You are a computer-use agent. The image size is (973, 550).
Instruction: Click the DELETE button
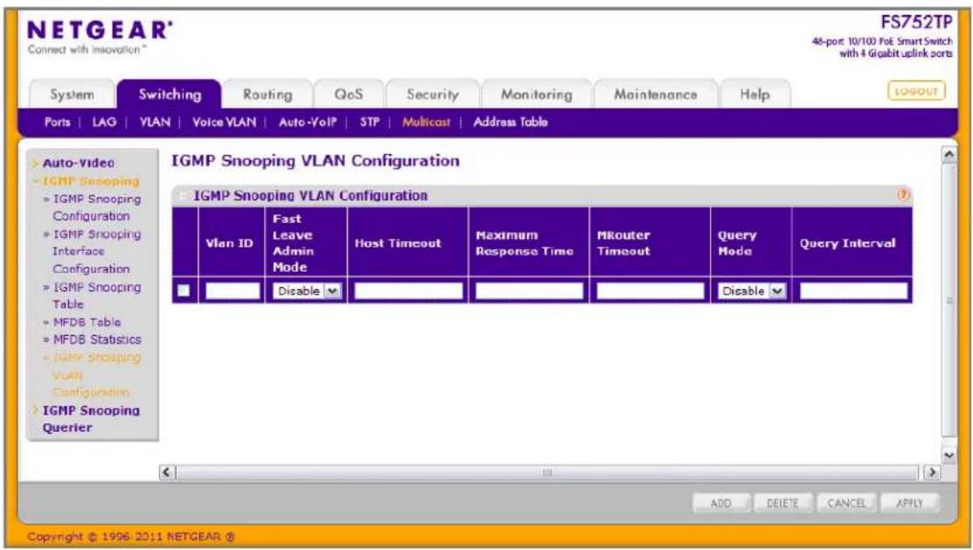click(x=782, y=503)
